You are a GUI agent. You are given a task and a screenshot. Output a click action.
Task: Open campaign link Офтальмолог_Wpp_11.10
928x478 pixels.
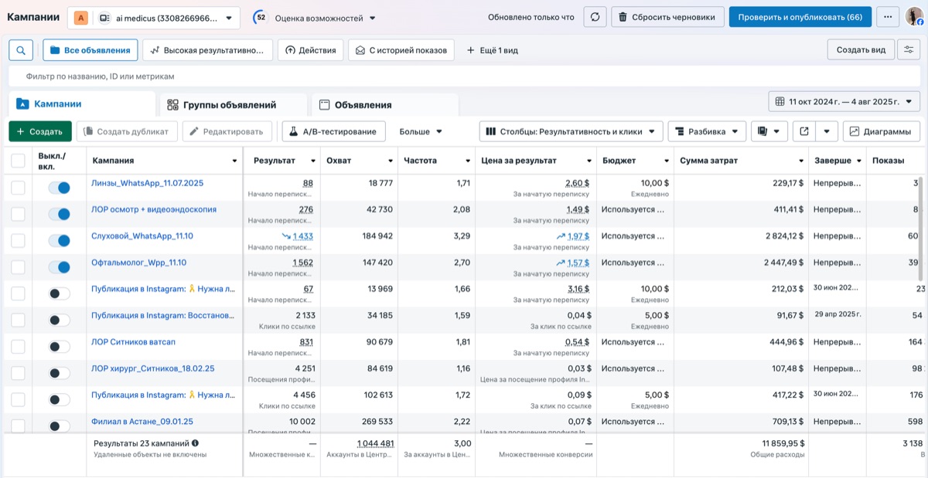click(138, 263)
